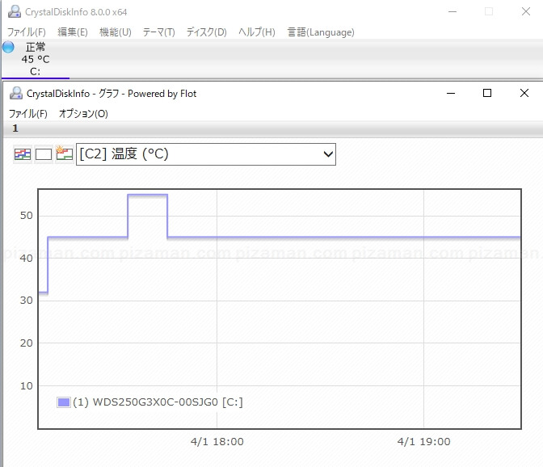
Task: Click the WDS250G3X0C legend color swatch
Action: 64,402
